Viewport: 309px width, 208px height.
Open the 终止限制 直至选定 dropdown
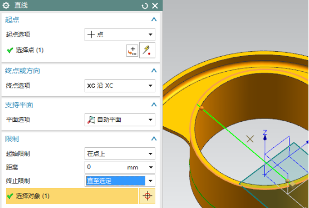120,181
